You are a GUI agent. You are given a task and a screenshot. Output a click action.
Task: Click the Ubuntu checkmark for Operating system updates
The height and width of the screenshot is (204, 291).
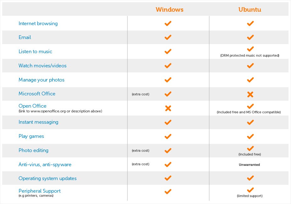pyautogui.click(x=250, y=178)
